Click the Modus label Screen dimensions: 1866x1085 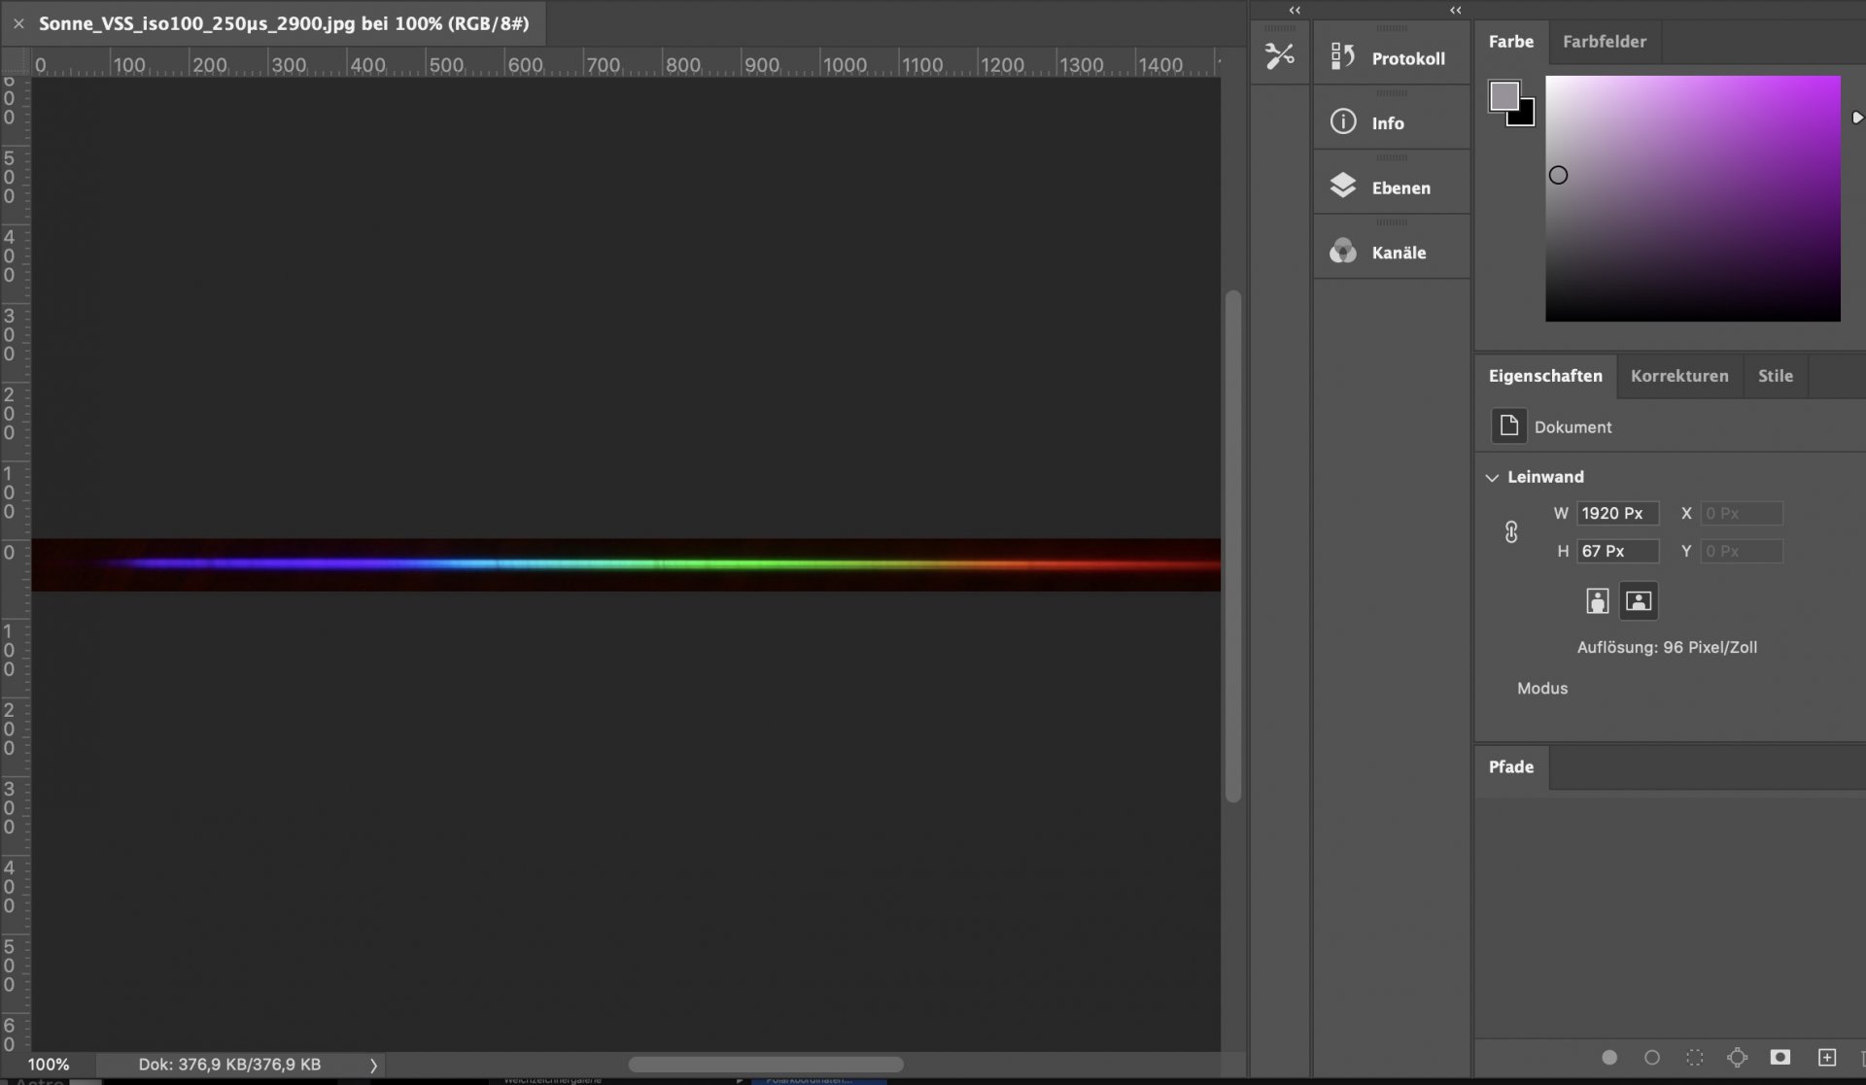[1542, 688]
